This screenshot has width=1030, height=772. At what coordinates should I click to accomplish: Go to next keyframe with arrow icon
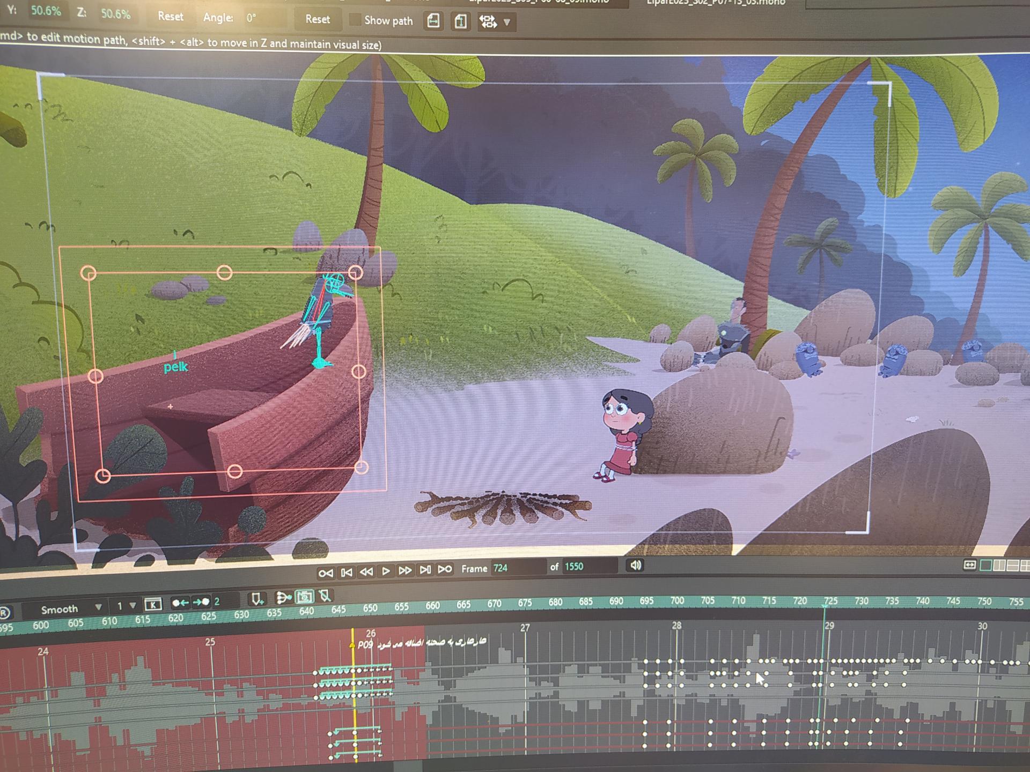[x=201, y=602]
